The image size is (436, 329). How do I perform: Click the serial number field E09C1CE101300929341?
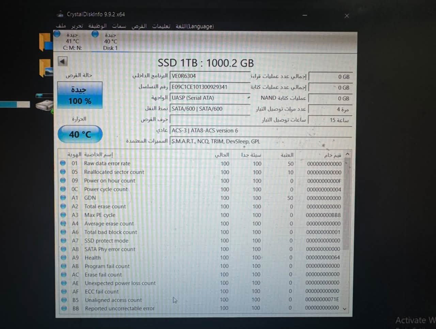[x=210, y=87]
